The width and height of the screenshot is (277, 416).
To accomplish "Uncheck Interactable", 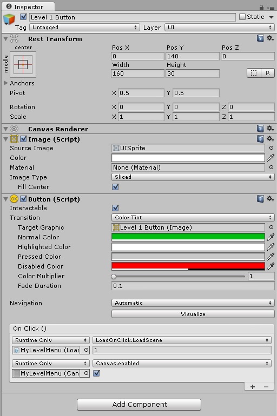I will tap(115, 208).
